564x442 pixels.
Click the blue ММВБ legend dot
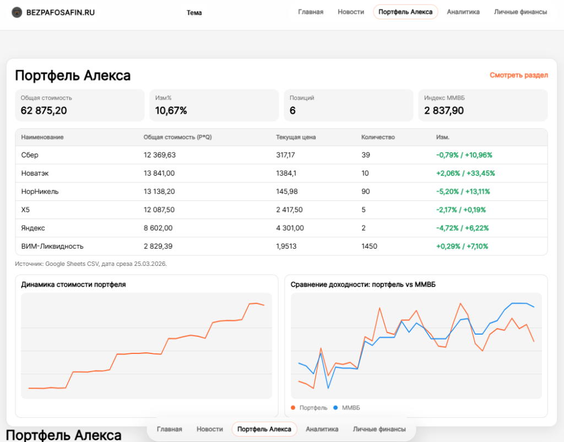coord(336,408)
